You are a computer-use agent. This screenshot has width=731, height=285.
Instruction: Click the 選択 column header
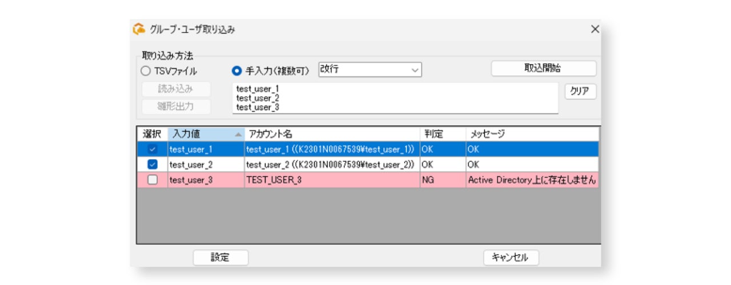click(152, 134)
